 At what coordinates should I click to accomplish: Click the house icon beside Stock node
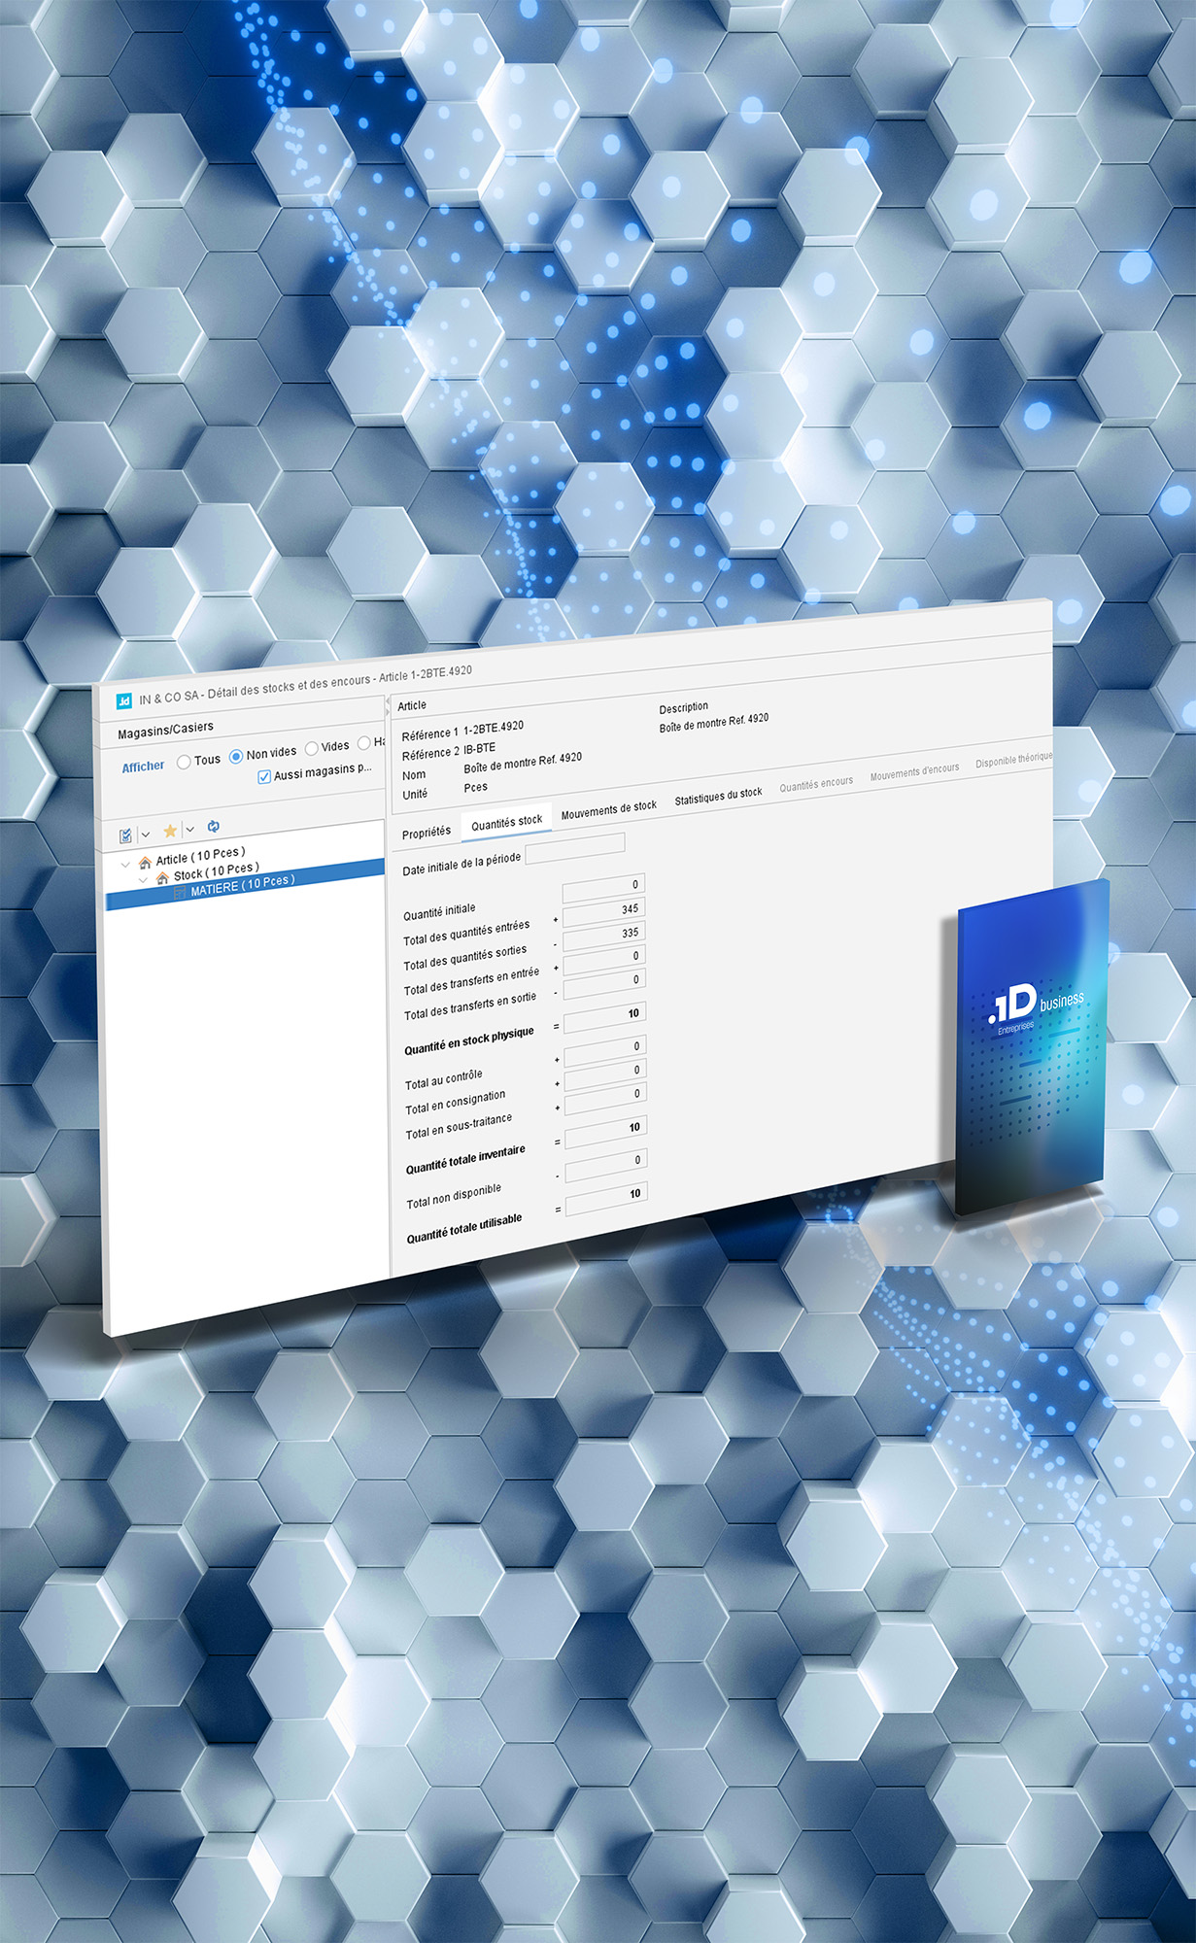(x=162, y=877)
